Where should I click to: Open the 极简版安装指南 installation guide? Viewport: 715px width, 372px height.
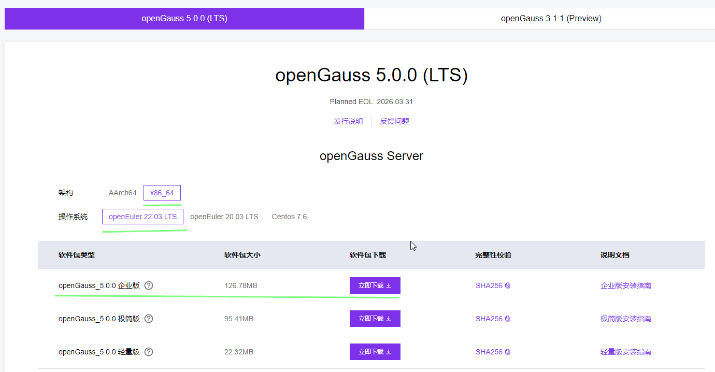coord(625,319)
